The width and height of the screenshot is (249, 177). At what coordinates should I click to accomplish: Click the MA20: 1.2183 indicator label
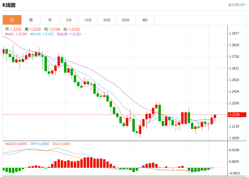[69, 34]
